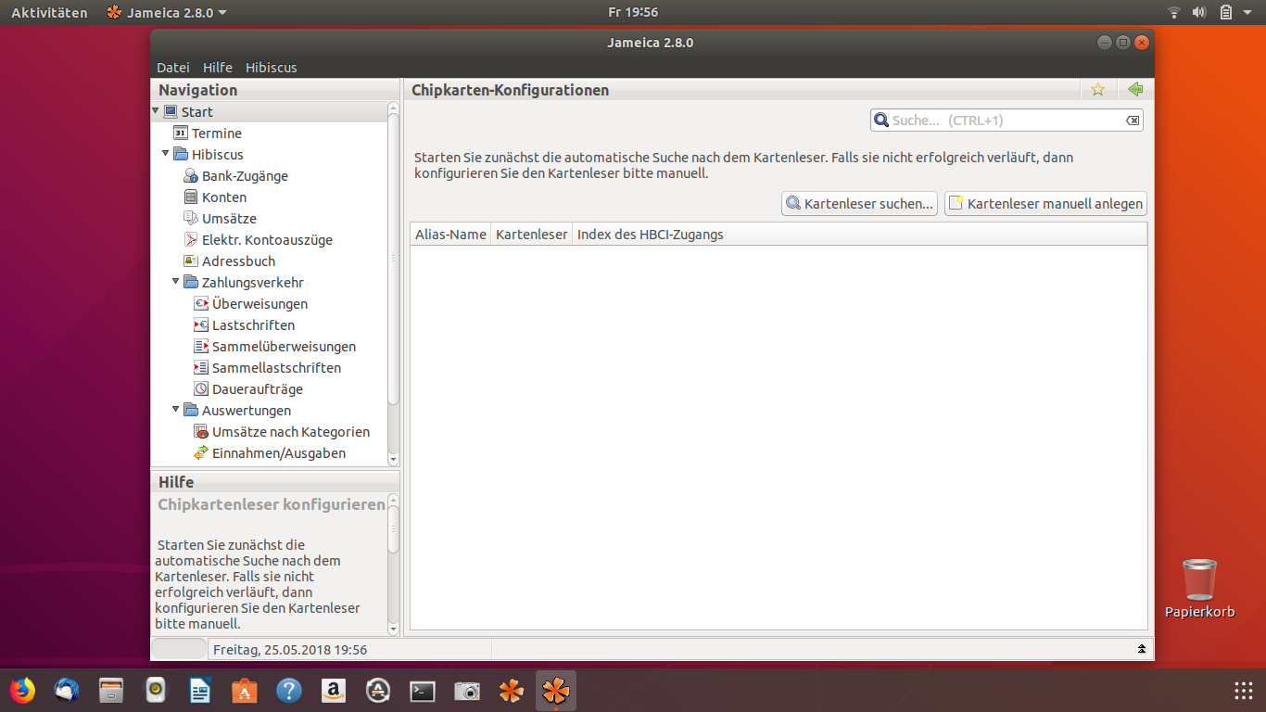
Task: Open Termine in the navigation tree
Action: click(216, 133)
